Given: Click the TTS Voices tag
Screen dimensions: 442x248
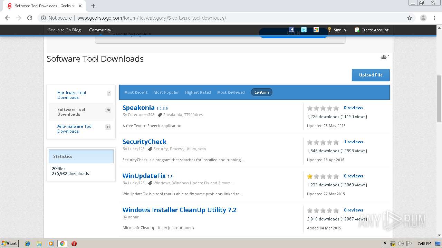Looking at the screenshot, I should [193, 115].
